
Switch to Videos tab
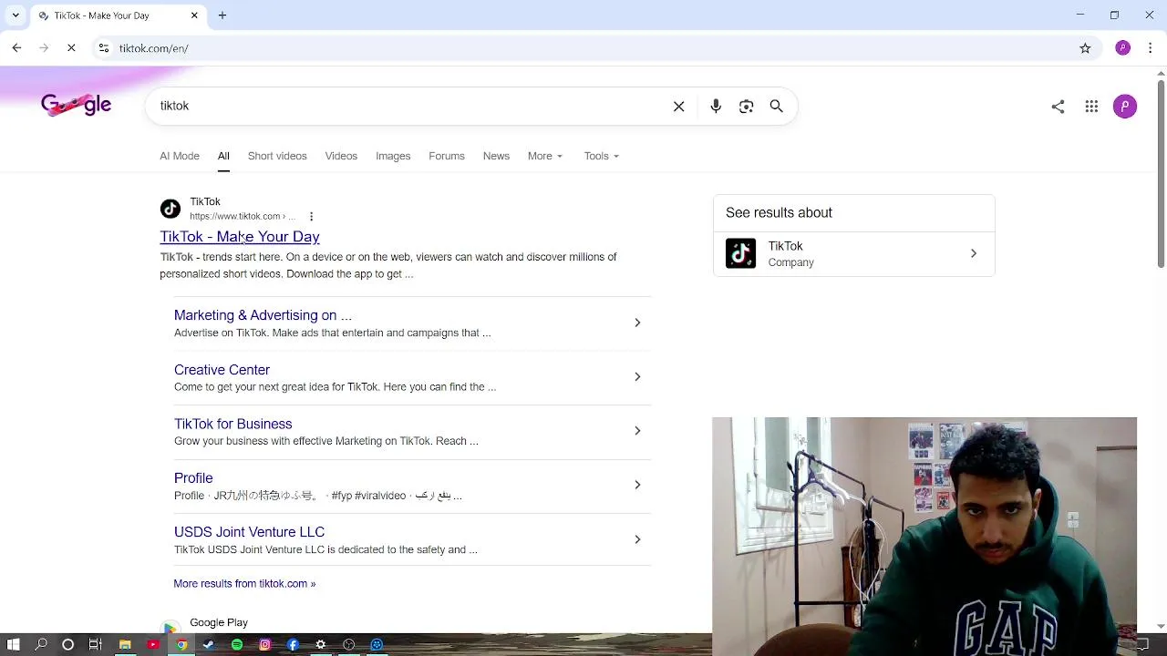point(341,156)
